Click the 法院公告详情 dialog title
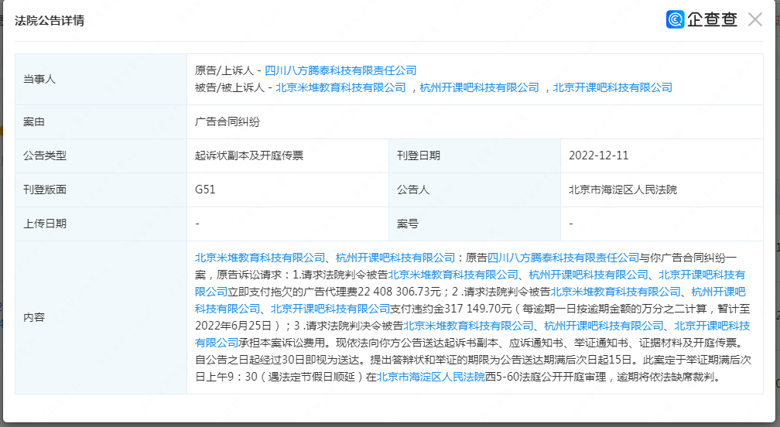The height and width of the screenshot is (427, 780). 50,20
